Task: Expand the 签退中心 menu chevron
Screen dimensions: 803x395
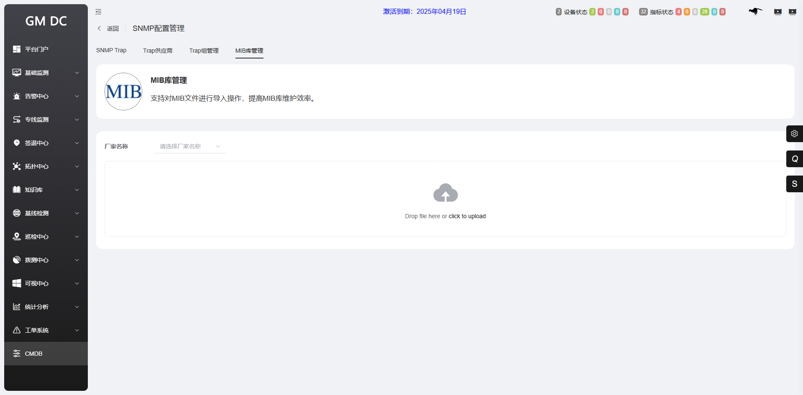Action: 77,143
